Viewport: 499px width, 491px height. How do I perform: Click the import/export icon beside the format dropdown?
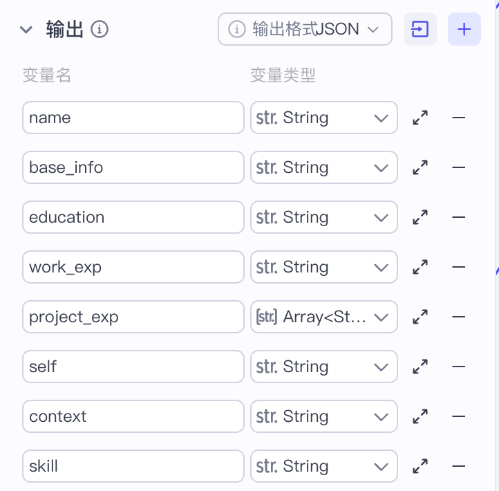coord(420,29)
